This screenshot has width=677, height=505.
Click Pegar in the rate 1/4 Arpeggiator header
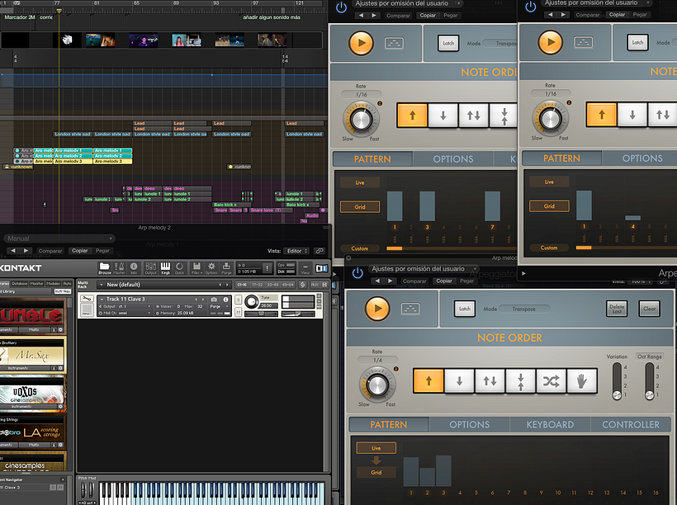point(466,281)
